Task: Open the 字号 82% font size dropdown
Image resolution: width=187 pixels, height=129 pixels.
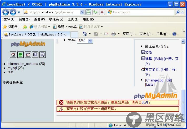Action: tap(85, 41)
